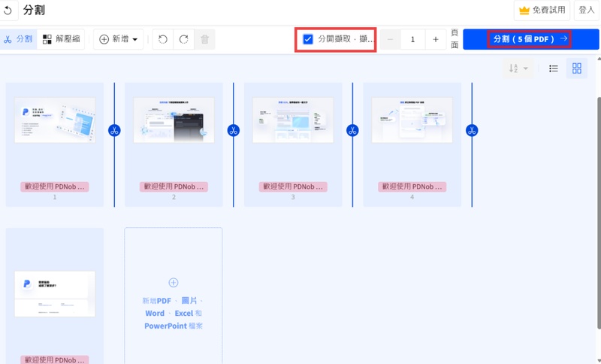601x364 pixels.
Task: Select page 1 thumbnail
Action: click(55, 120)
